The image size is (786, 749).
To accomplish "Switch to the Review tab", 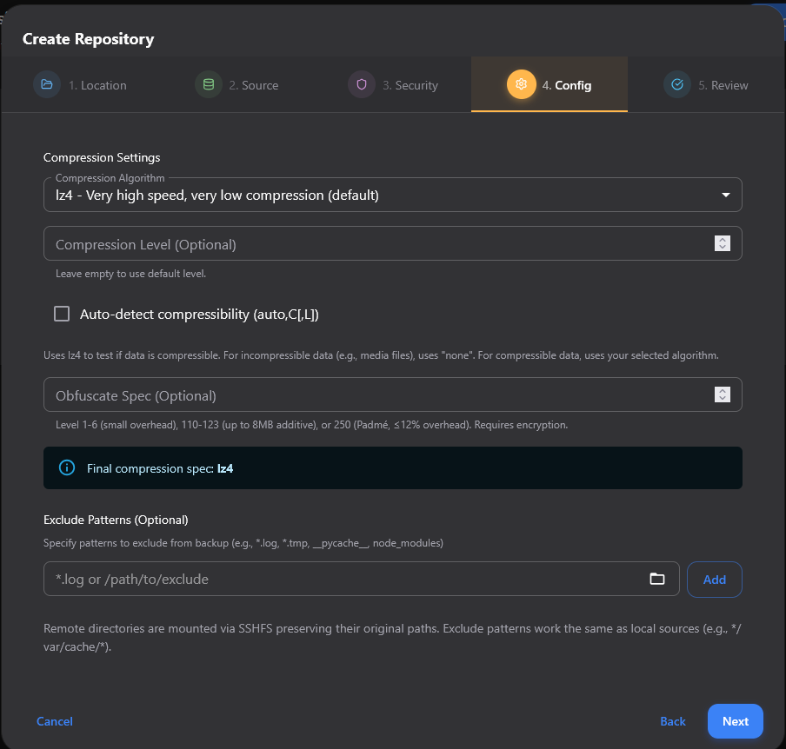I will (705, 84).
